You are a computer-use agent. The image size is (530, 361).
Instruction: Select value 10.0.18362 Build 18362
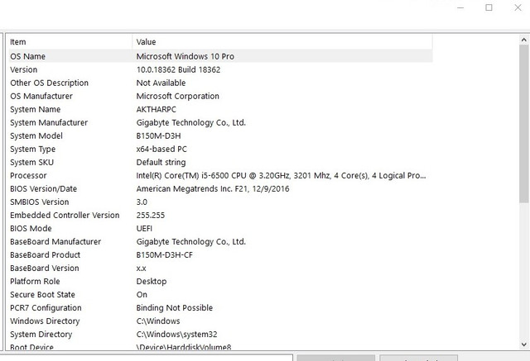[x=178, y=69]
